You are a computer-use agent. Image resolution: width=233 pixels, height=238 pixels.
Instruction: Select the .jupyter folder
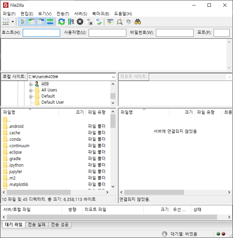[x=13, y=172]
